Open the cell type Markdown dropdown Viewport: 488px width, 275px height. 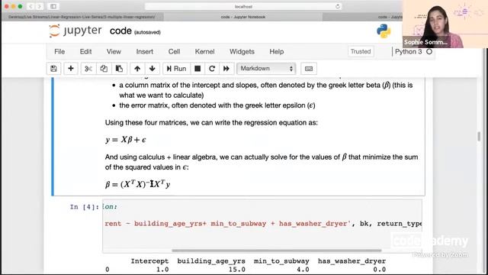[266, 69]
